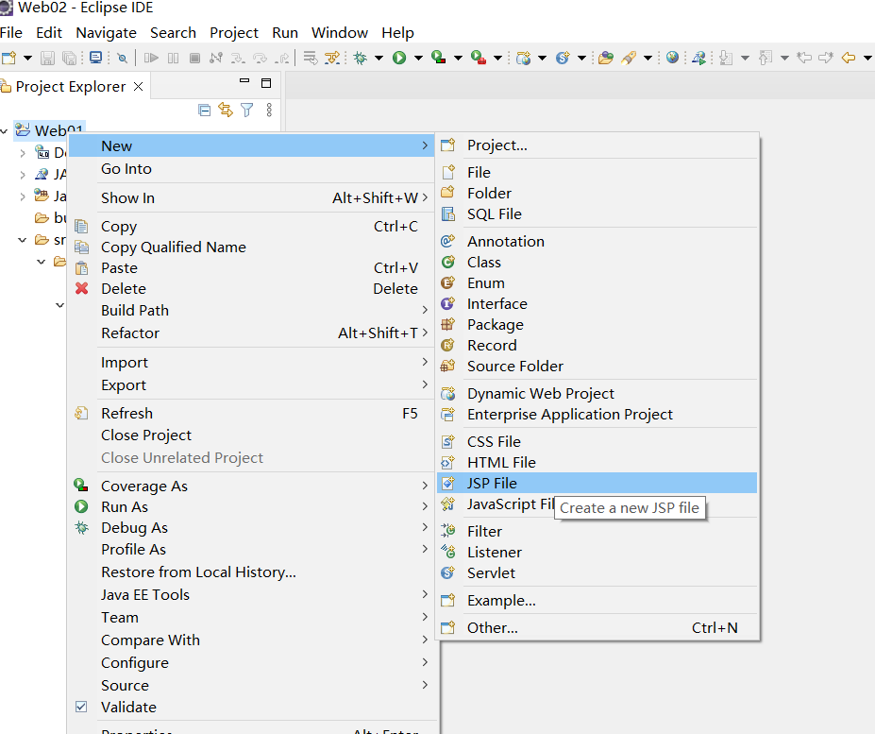Select Dynamic Web Project menu entry
This screenshot has height=734, width=875.
coord(597,393)
